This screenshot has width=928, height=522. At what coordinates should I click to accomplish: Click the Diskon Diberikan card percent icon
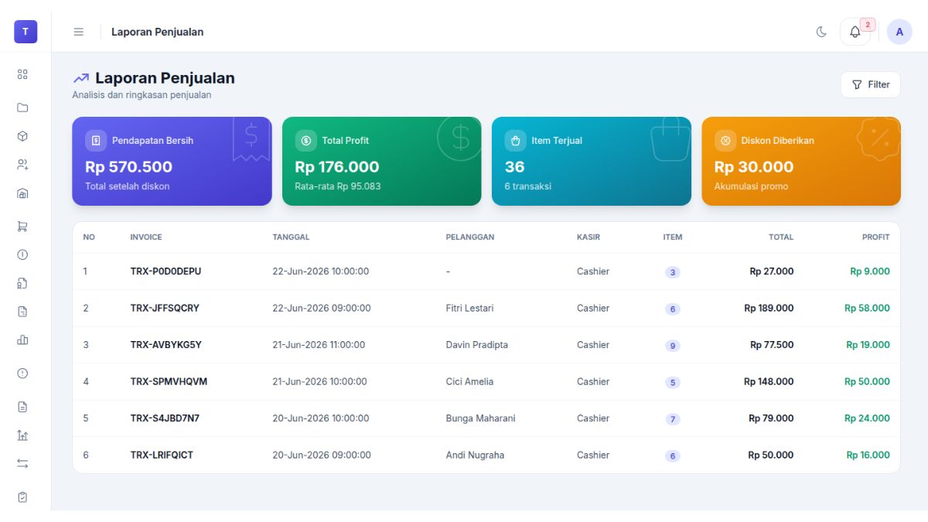point(725,141)
